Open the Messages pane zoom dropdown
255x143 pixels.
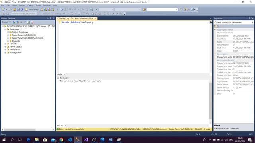(x=65, y=126)
